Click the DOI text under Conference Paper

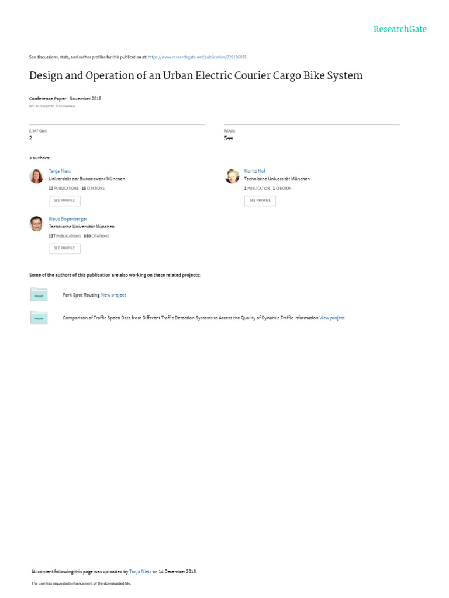52,107
